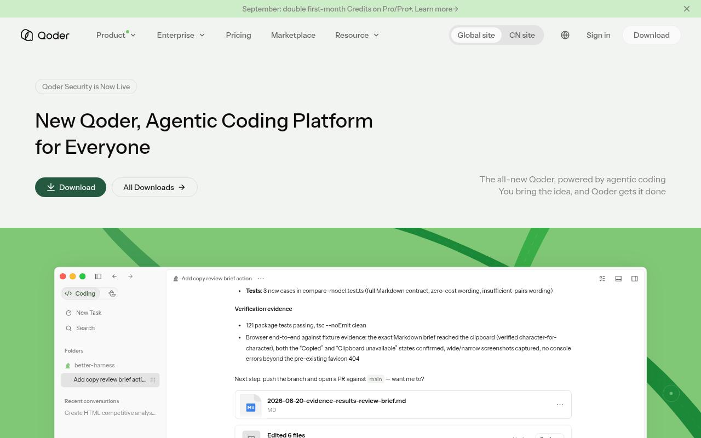701x438 pixels.
Task: Select Add copy review brief action conversation
Action: [x=110, y=379]
